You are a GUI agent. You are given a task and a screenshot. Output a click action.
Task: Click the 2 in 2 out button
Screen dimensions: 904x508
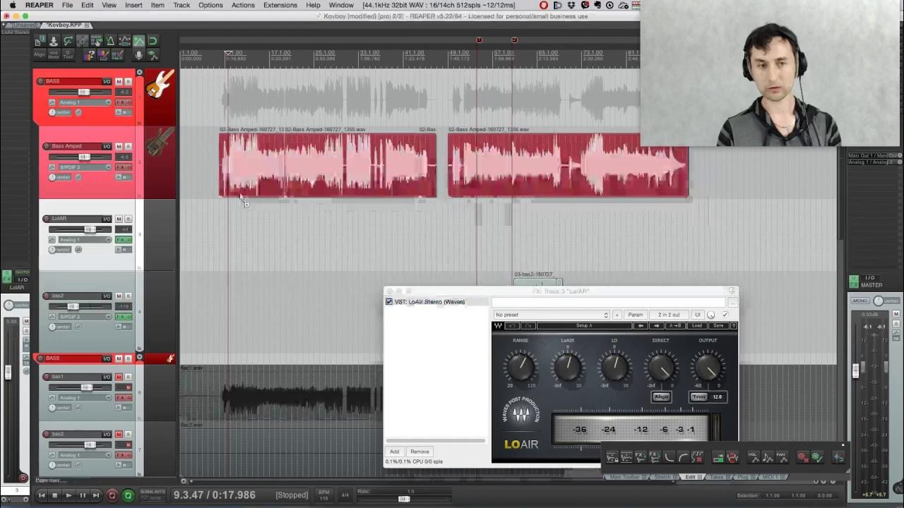click(669, 315)
